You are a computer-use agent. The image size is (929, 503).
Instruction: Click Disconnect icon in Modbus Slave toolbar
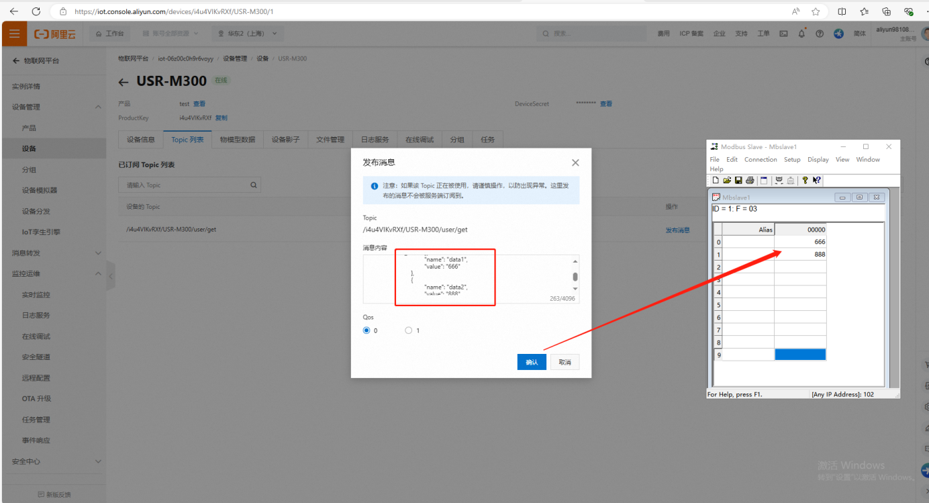click(x=791, y=180)
